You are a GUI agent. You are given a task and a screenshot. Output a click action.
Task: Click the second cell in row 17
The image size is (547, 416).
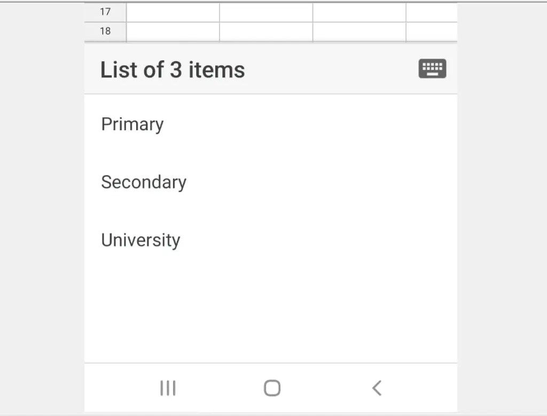(265, 11)
